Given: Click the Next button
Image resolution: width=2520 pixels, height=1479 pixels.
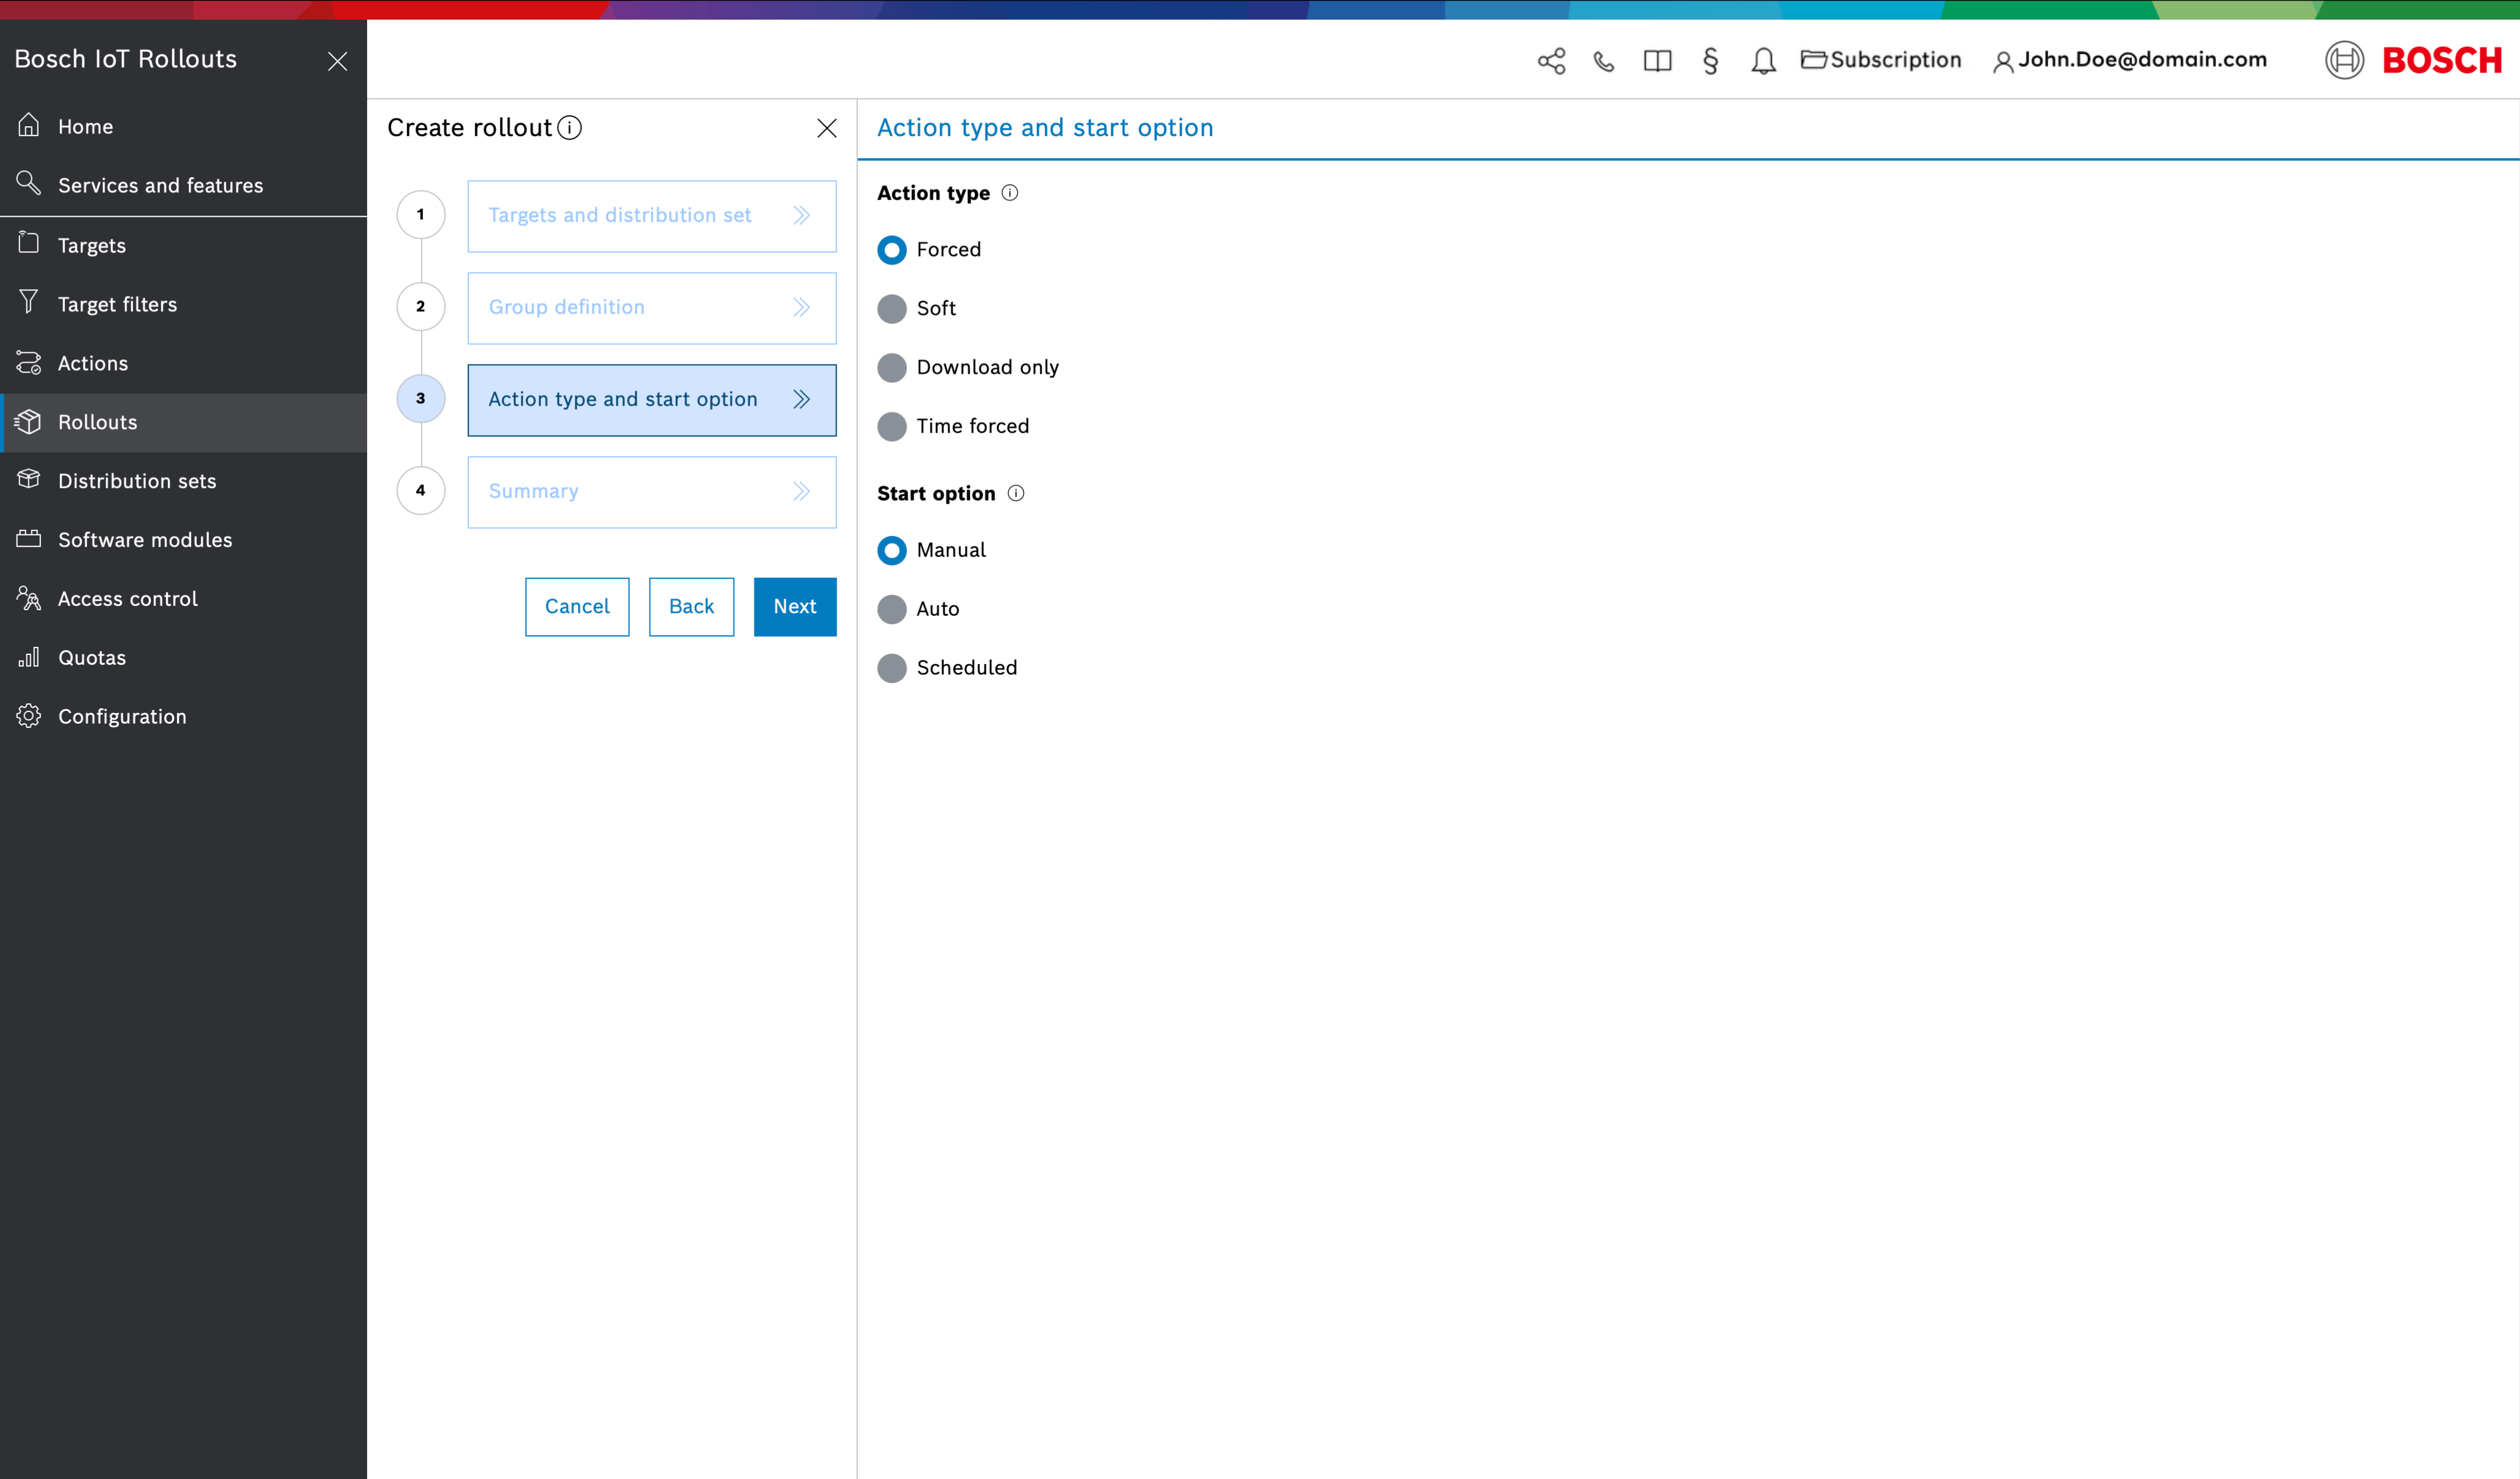Looking at the screenshot, I should pos(794,607).
